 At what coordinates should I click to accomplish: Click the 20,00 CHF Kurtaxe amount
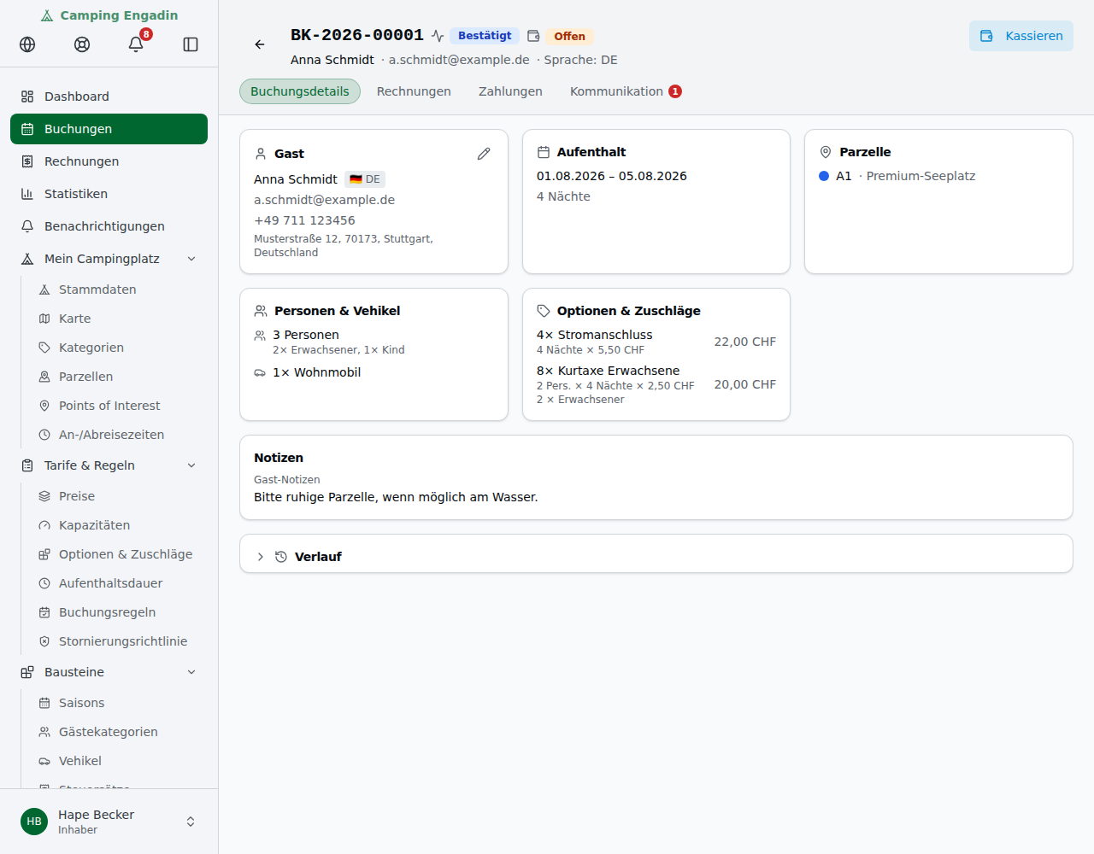(x=745, y=384)
